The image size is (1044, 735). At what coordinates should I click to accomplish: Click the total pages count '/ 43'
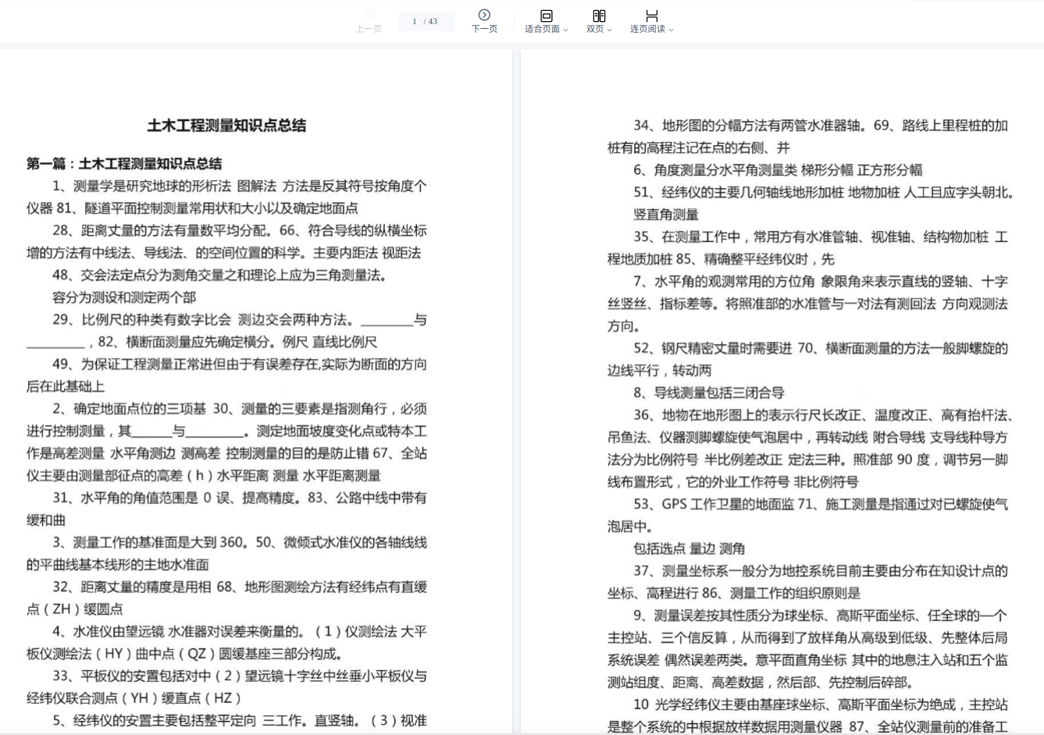pos(431,21)
